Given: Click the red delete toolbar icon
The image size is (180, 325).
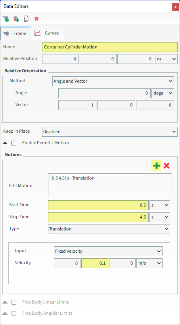Looking at the screenshot, I should pyautogui.click(x=36, y=19).
